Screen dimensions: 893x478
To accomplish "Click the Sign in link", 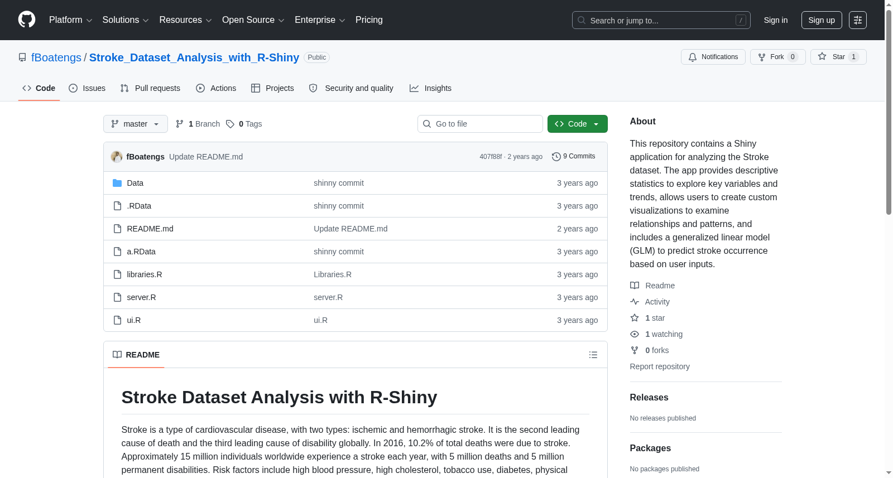I will pyautogui.click(x=776, y=20).
